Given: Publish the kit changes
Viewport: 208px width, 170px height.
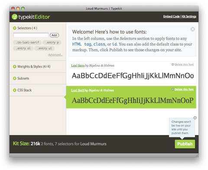Looking at the screenshot, I should coord(185,144).
